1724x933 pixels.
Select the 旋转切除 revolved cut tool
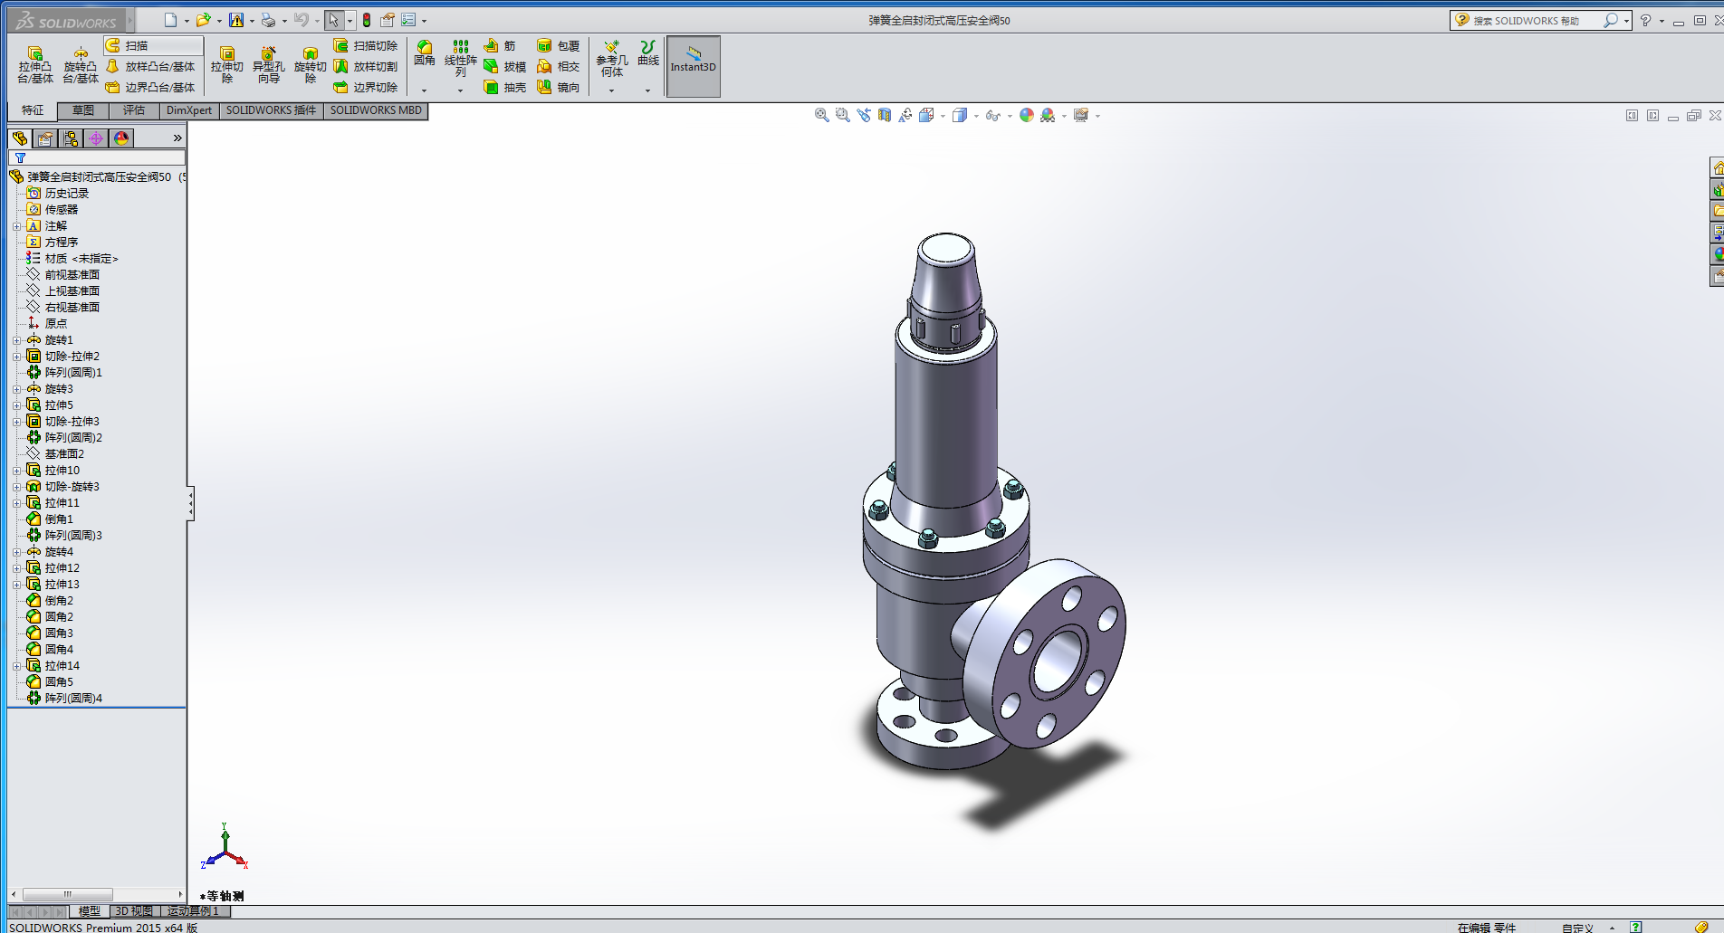click(x=310, y=65)
